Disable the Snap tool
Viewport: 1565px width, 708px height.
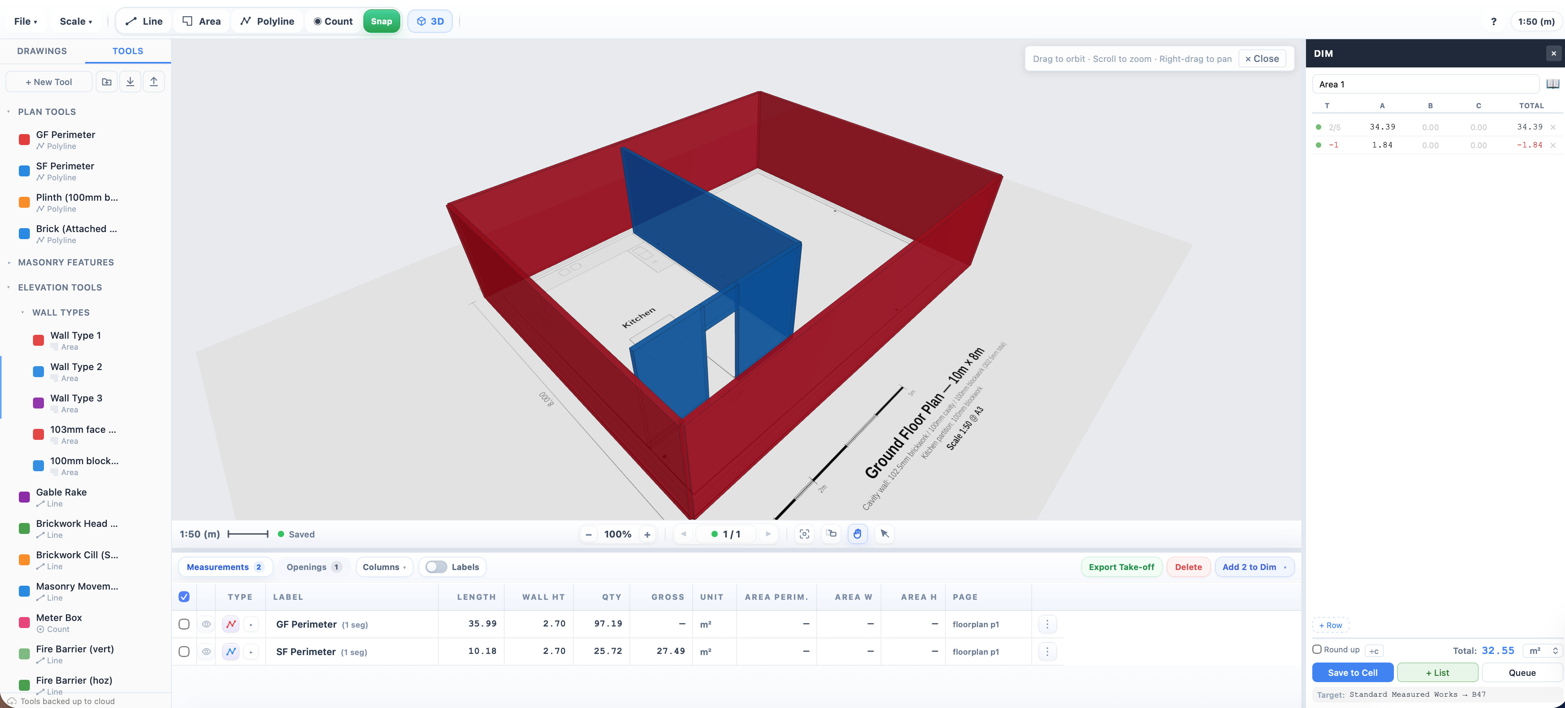click(381, 21)
